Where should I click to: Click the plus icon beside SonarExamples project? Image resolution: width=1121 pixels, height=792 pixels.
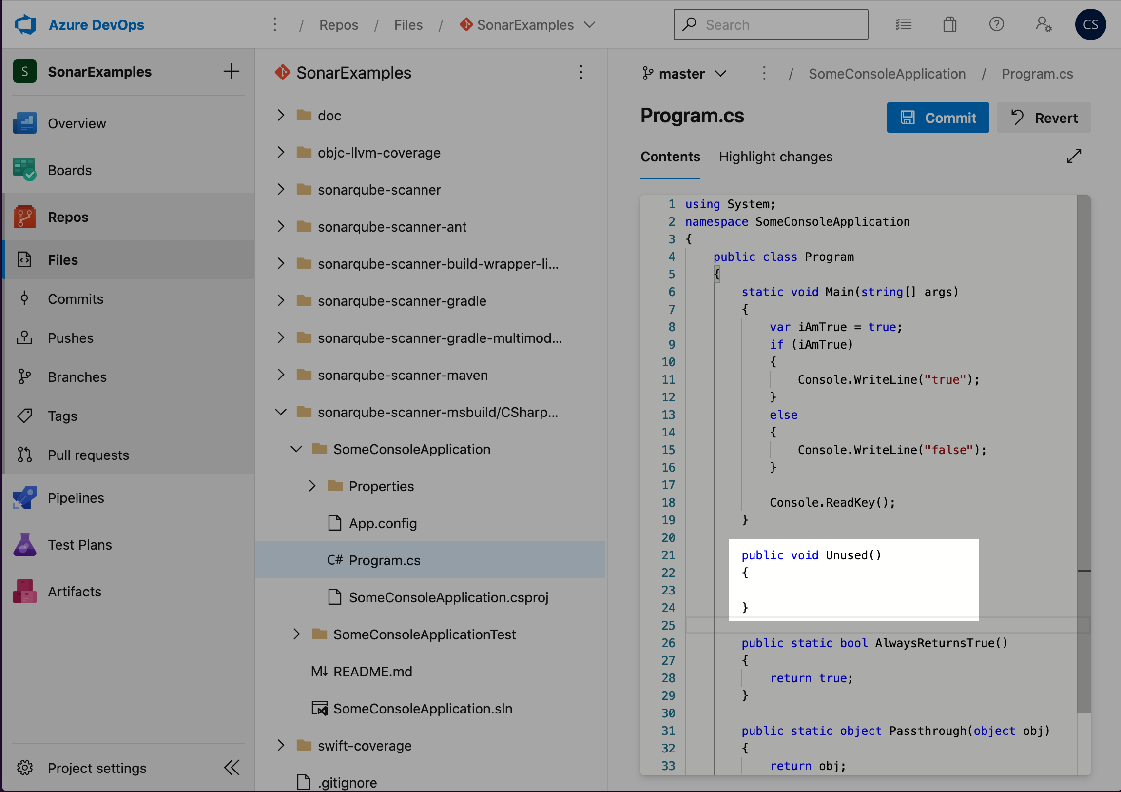pos(232,71)
